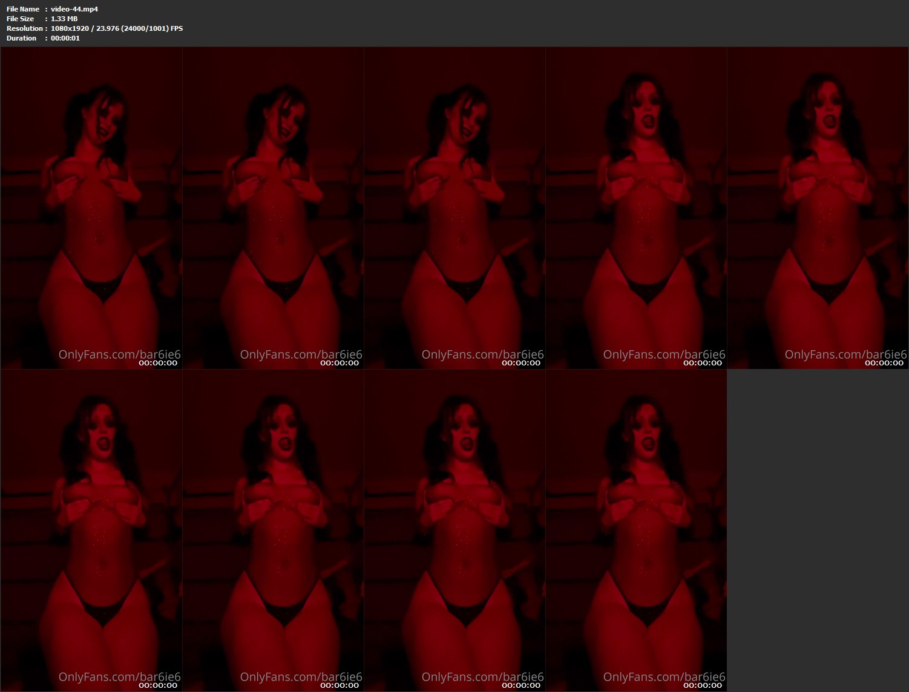Click the video-44.mp4 file name text
Screen dimensions: 909x692
click(x=74, y=9)
